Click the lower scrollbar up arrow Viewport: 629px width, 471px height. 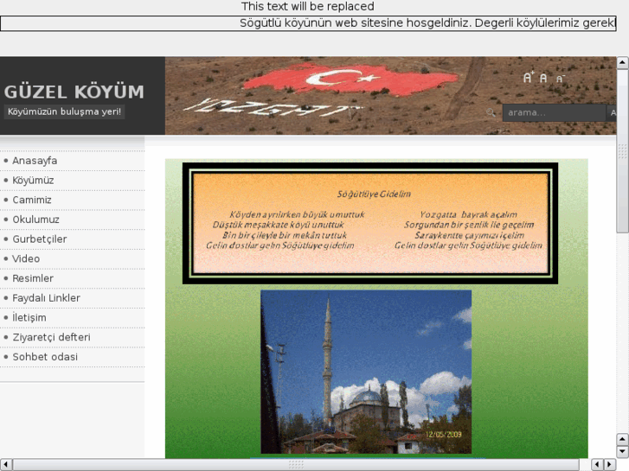coord(622,439)
